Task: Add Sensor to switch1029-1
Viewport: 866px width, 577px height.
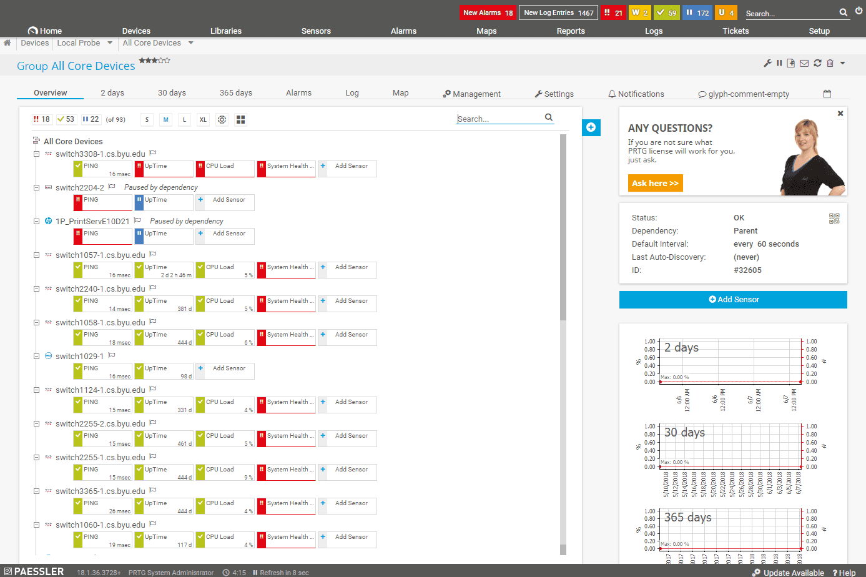Action: pyautogui.click(x=225, y=371)
